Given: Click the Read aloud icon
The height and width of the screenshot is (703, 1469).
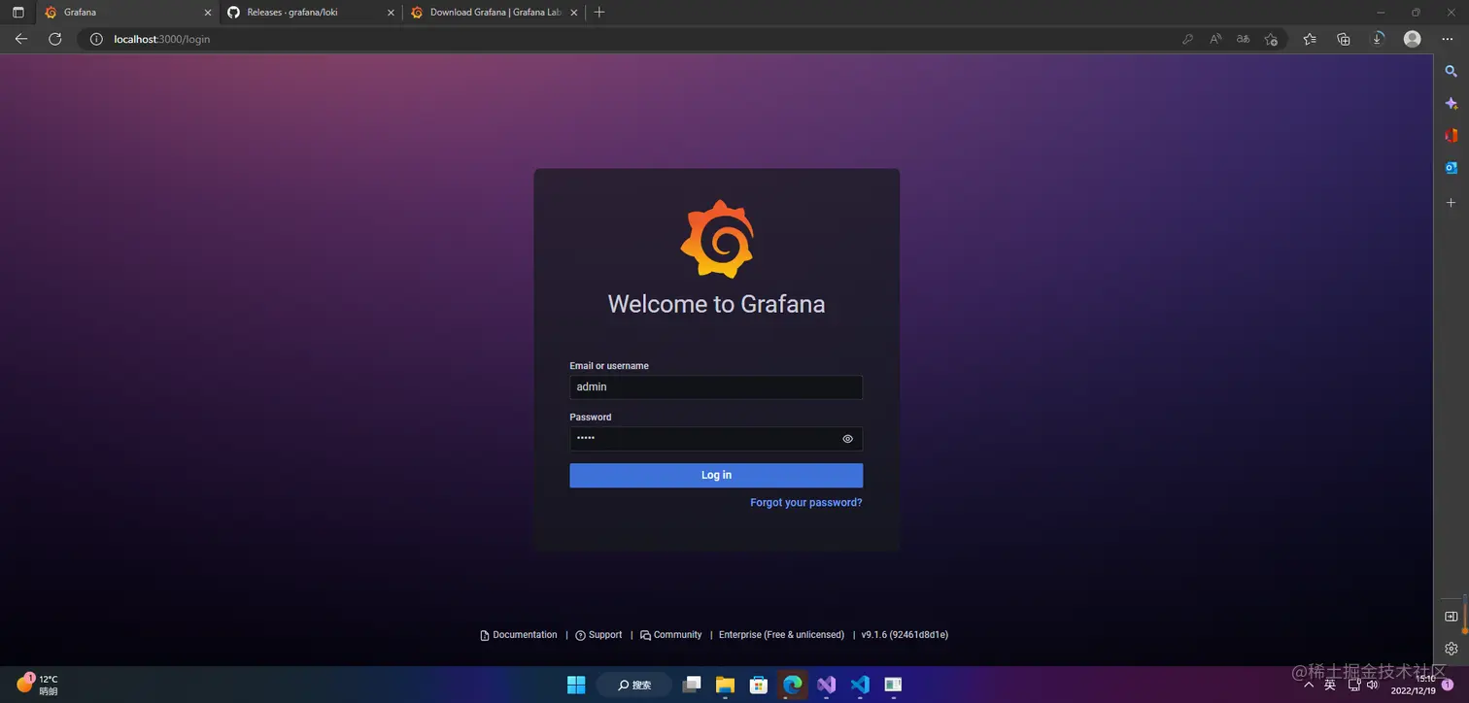Looking at the screenshot, I should point(1215,40).
